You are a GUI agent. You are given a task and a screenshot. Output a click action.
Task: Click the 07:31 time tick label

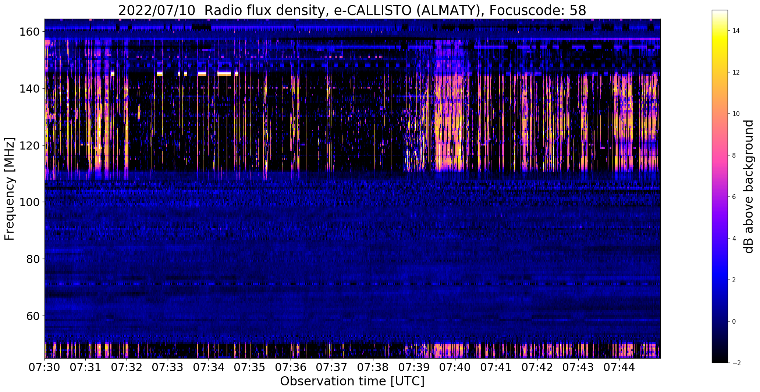(x=86, y=367)
